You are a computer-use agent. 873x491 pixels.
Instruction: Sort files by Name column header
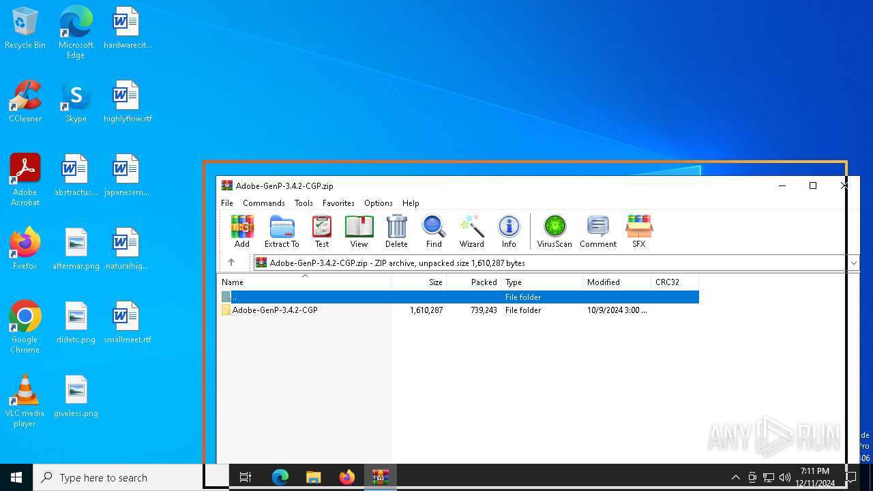click(304, 282)
